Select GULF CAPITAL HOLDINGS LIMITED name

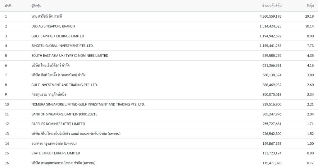pyautogui.click(x=57, y=36)
